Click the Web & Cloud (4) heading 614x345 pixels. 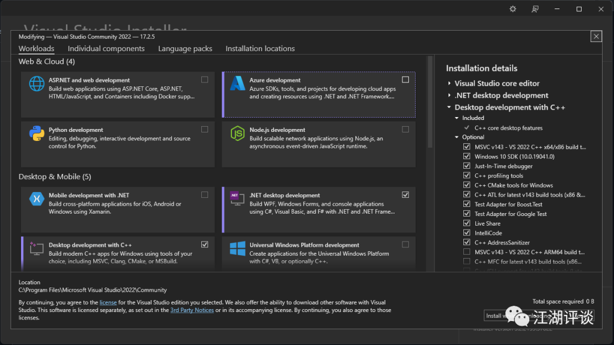click(x=47, y=61)
